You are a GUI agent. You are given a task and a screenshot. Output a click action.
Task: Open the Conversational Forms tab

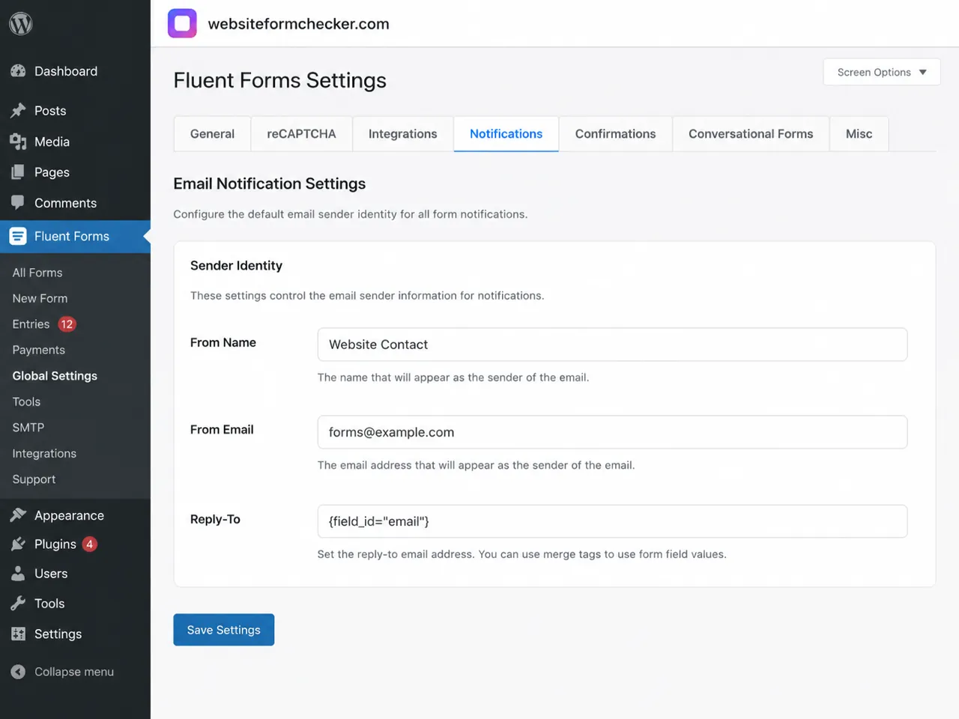point(751,134)
